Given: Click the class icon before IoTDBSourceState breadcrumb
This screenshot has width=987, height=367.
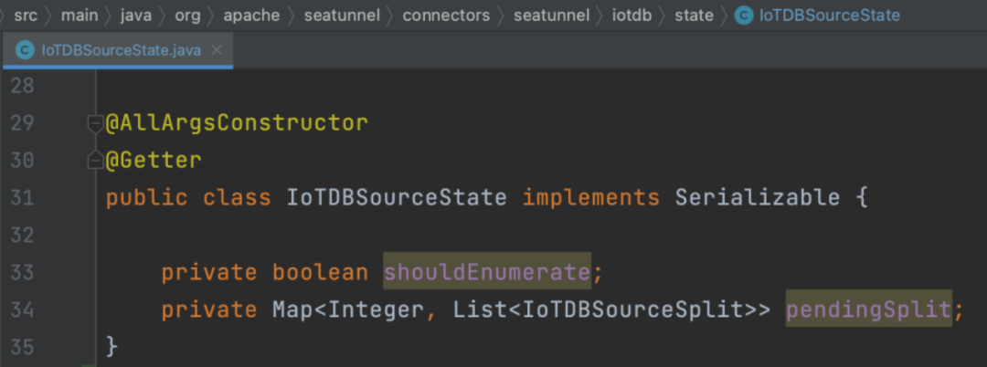Looking at the screenshot, I should tap(745, 16).
